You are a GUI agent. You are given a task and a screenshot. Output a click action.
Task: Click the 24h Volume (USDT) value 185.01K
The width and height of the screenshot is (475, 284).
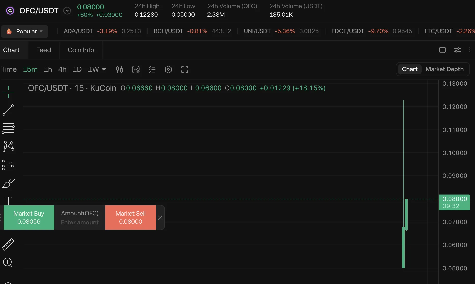pyautogui.click(x=281, y=15)
